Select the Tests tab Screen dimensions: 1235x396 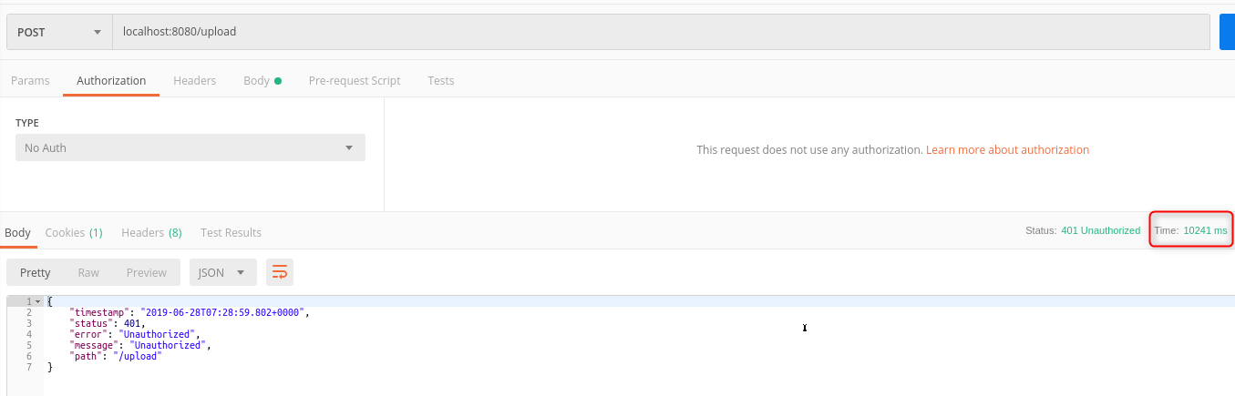[441, 80]
